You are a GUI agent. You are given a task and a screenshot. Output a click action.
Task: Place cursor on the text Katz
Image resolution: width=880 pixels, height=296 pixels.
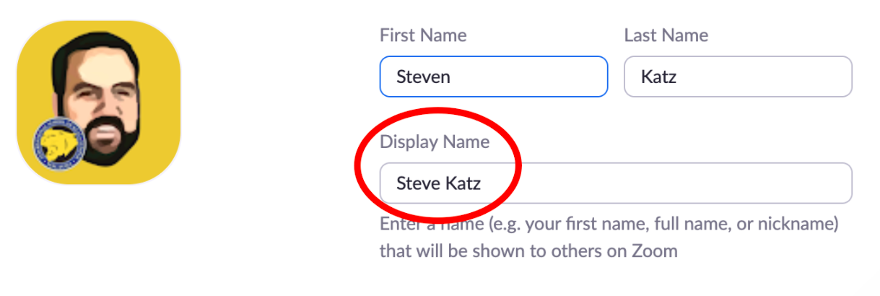click(x=658, y=77)
